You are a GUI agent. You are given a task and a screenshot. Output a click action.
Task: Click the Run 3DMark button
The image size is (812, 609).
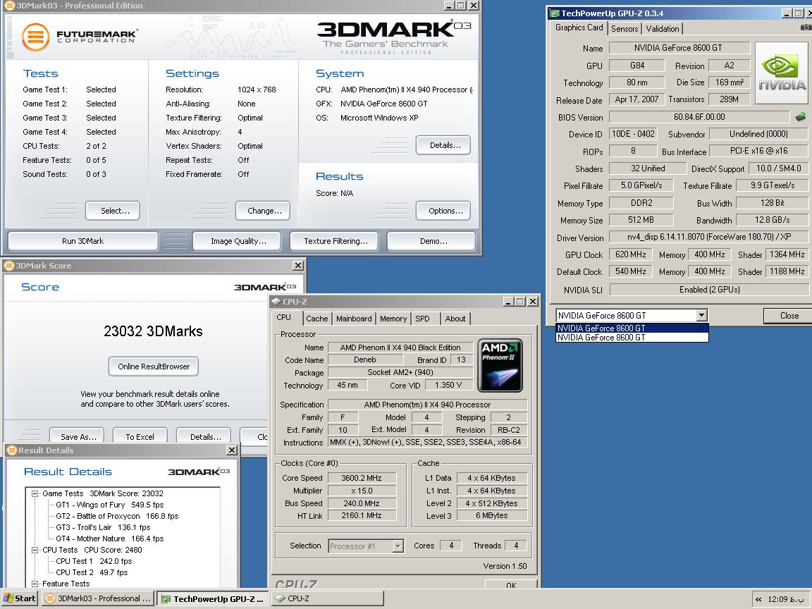[x=83, y=241]
